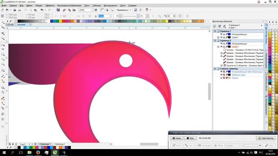
Task: Click Pause in VSDC Screen Recorder
Action: coord(177,138)
